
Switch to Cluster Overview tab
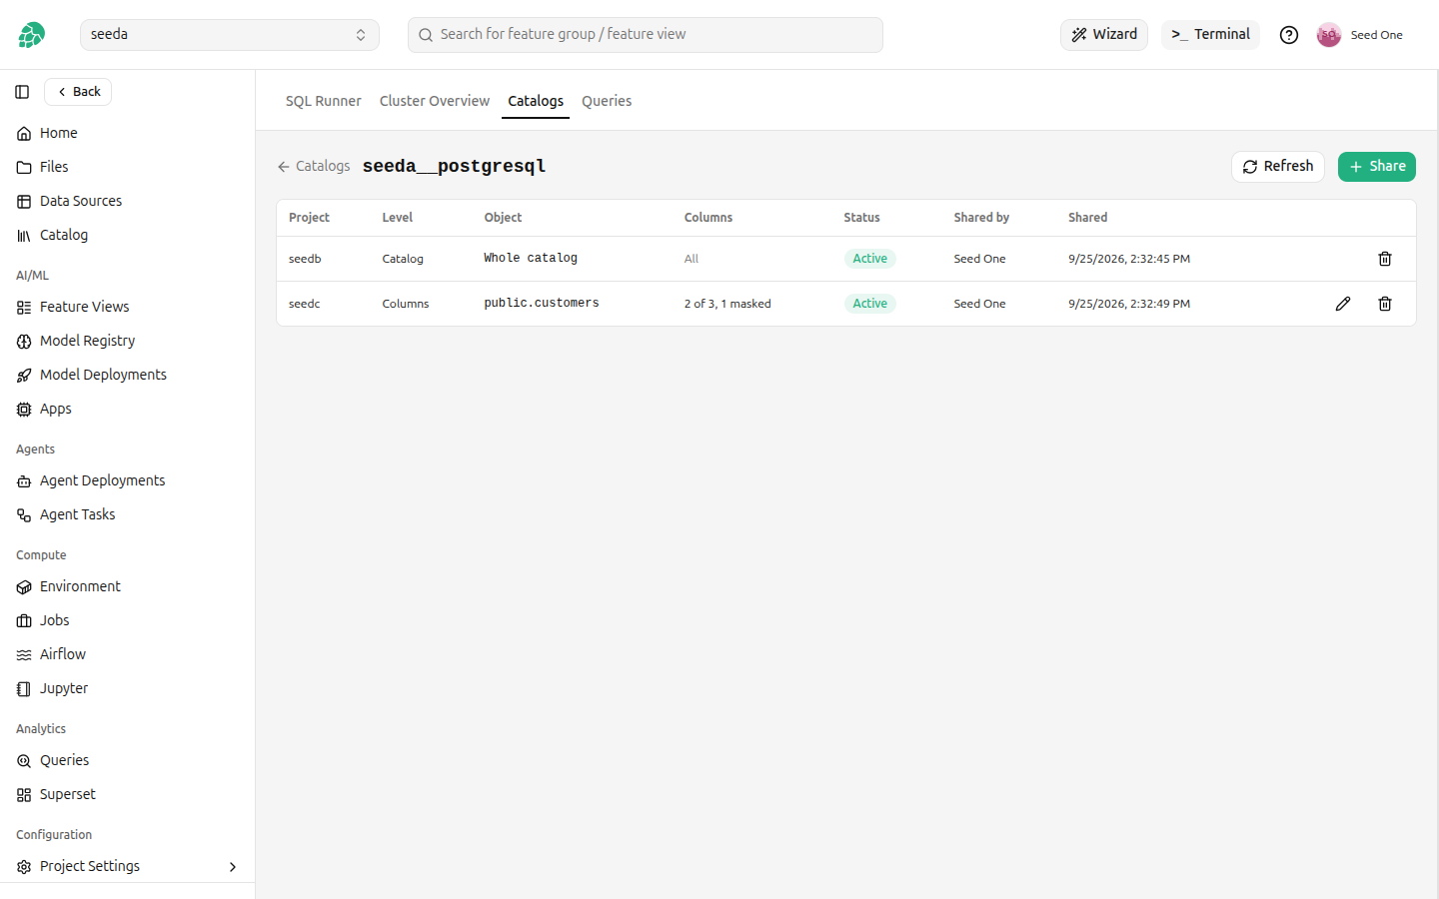pos(434,101)
